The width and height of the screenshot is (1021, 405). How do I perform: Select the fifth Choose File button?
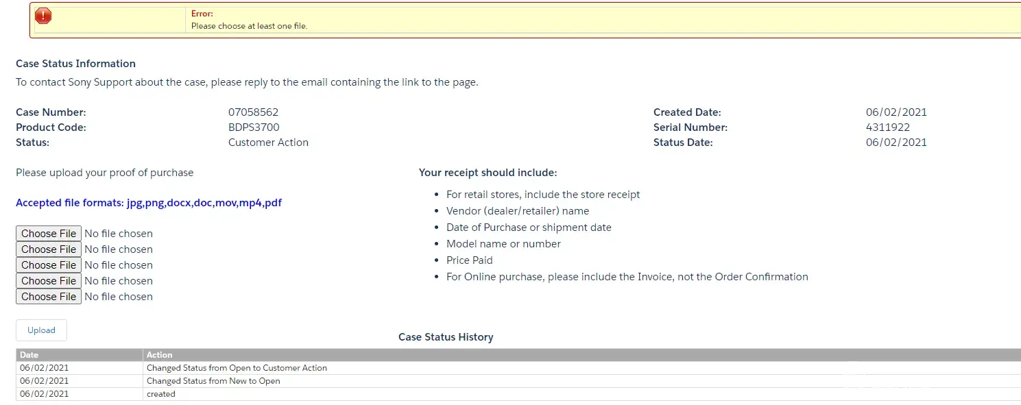point(49,297)
